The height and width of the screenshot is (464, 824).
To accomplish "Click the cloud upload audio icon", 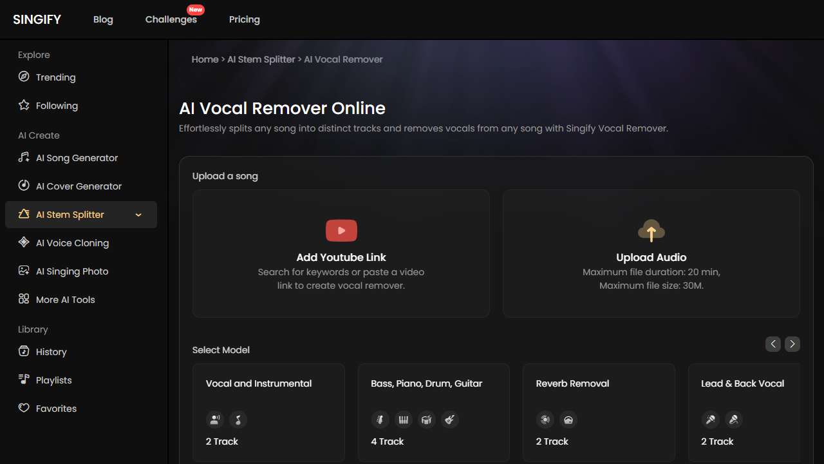I will pos(651,231).
